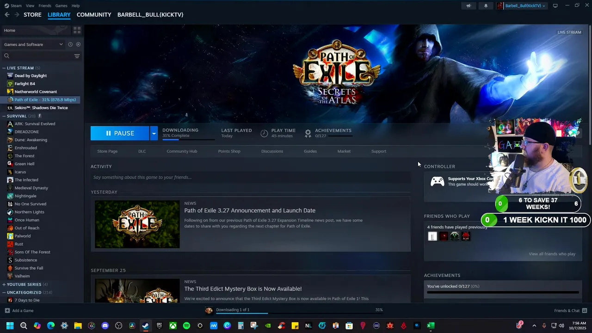Open the big picture mode monitor icon
The image size is (592, 333).
pyautogui.click(x=555, y=6)
